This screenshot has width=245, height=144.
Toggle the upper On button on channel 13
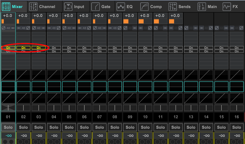click(x=191, y=48)
